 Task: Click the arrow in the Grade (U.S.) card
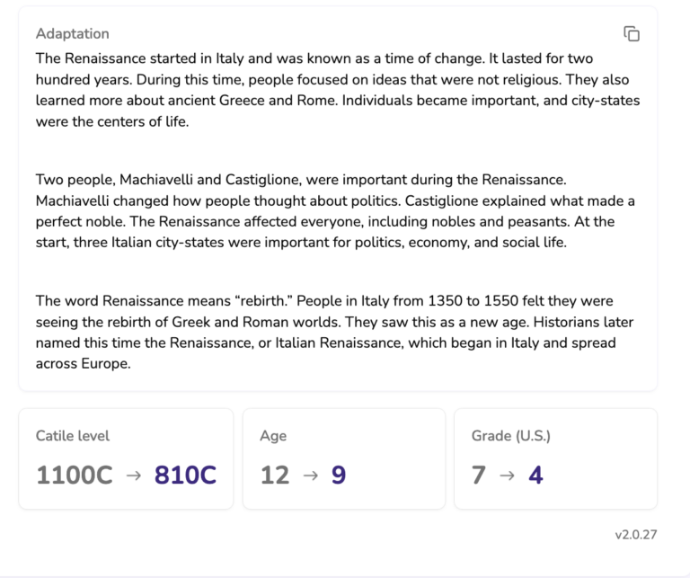pos(507,476)
